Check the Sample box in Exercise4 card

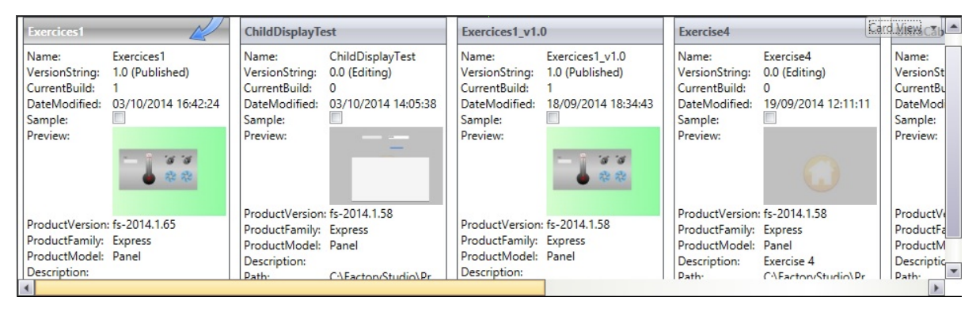pyautogui.click(x=770, y=118)
